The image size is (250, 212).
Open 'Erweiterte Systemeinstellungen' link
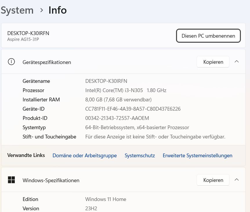198,156
